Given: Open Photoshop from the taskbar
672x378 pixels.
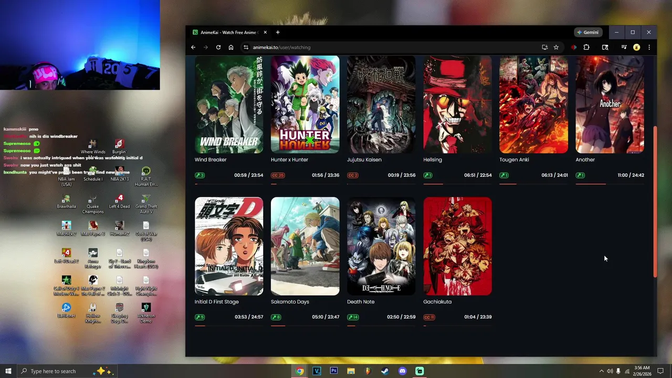Looking at the screenshot, I should (333, 371).
